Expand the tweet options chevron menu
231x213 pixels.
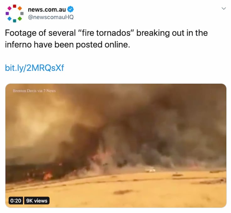pos(224,8)
